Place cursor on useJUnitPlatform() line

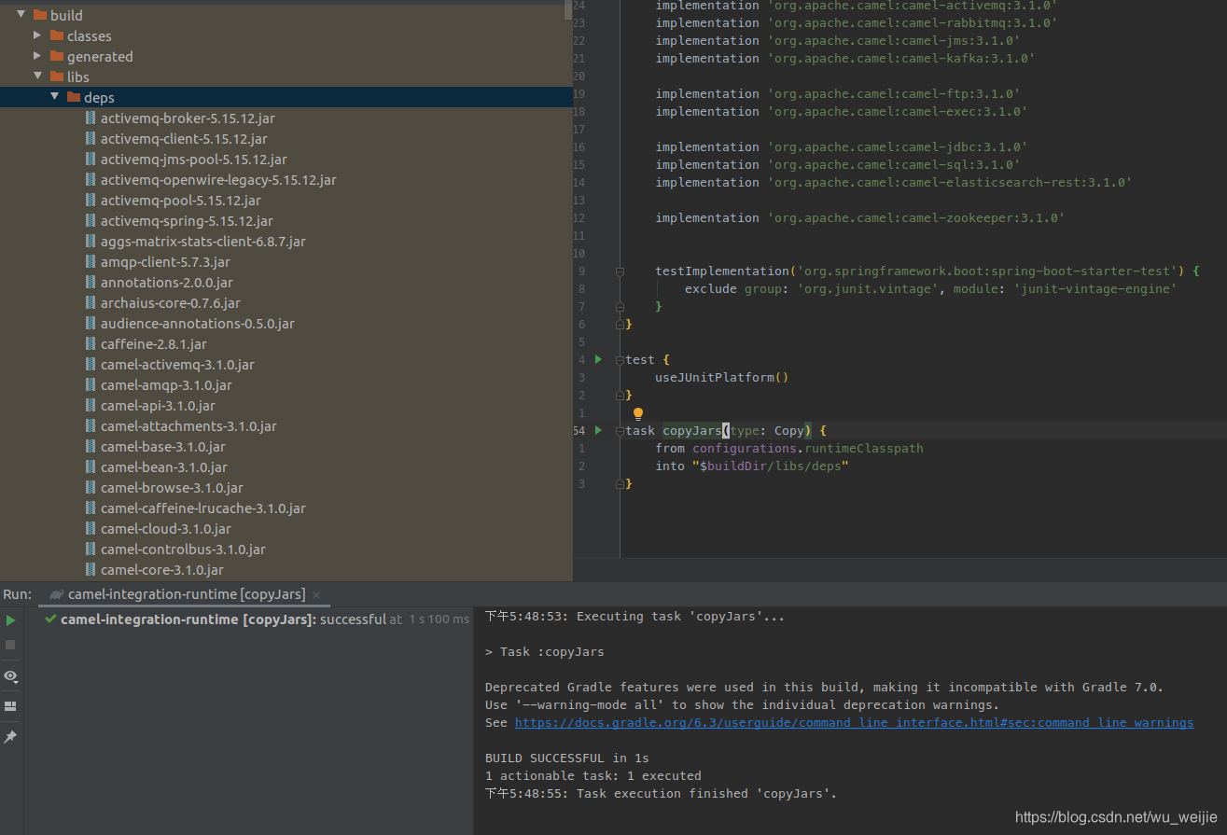[722, 377]
